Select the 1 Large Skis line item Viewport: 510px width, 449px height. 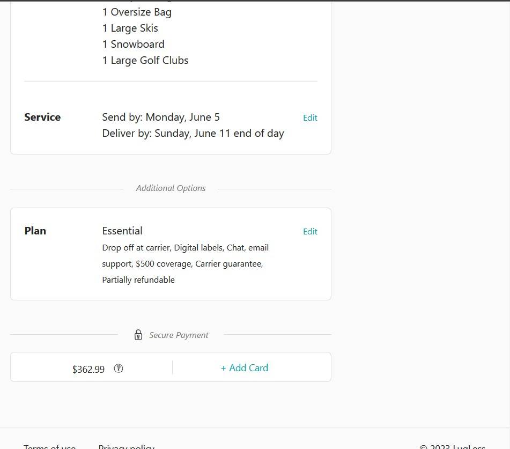(130, 28)
